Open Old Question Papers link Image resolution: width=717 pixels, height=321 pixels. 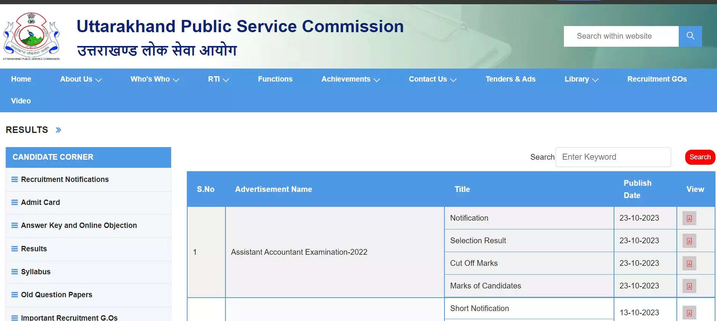coord(57,295)
